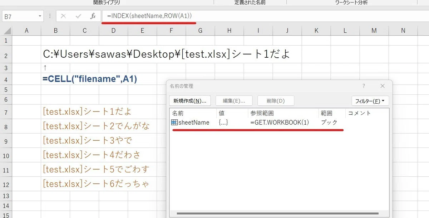Click cell [test.xlsx]シート5でごわす
The width and height of the screenshot is (429, 218).
click(x=96, y=169)
